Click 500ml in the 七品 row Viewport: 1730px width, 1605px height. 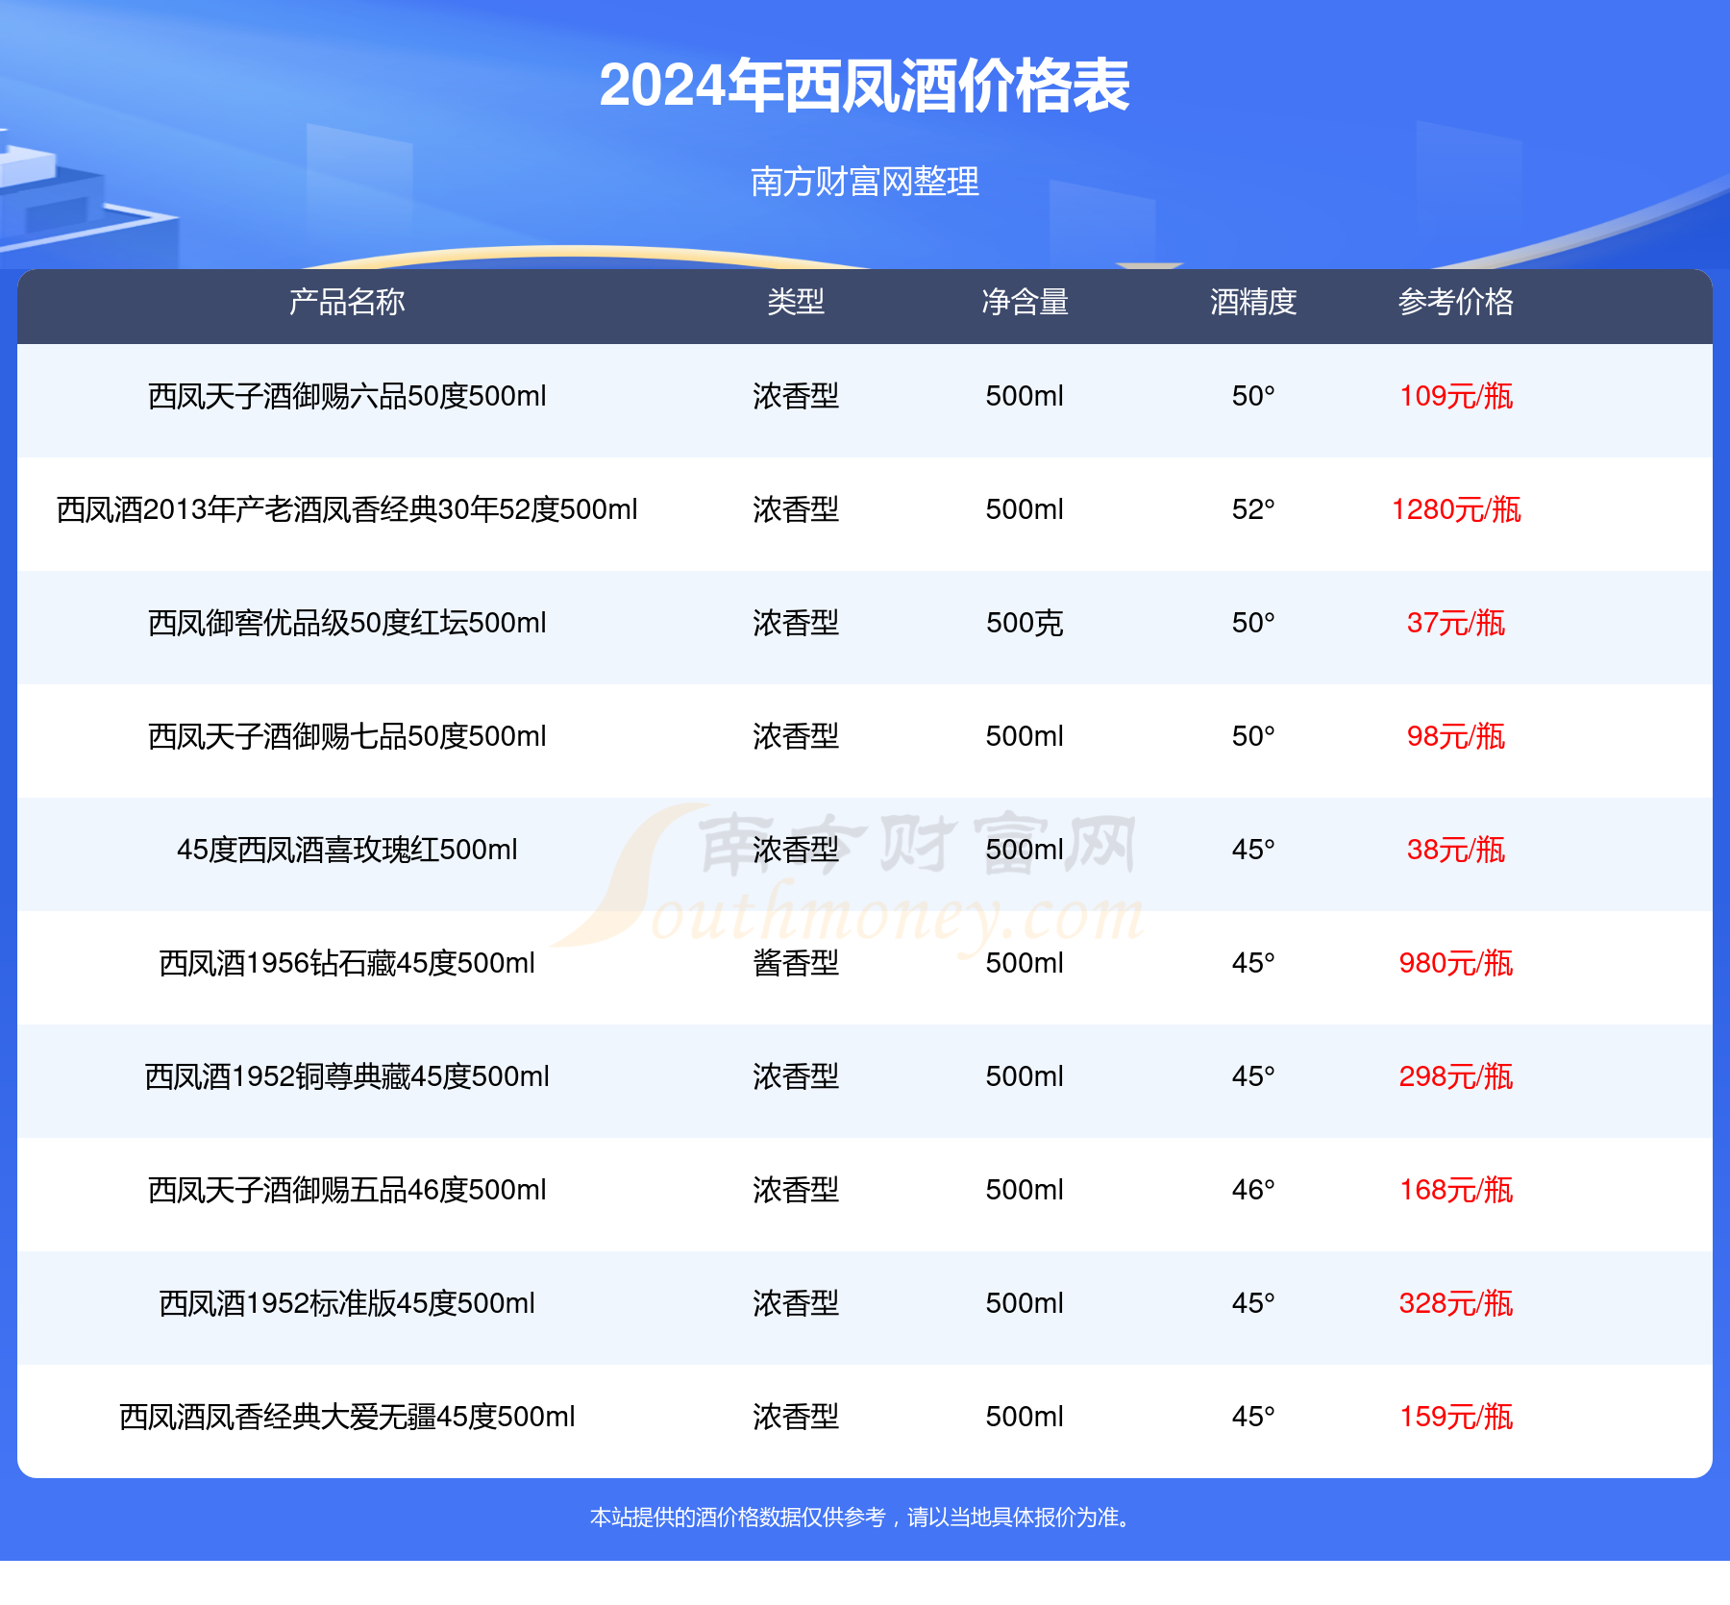(x=1025, y=736)
